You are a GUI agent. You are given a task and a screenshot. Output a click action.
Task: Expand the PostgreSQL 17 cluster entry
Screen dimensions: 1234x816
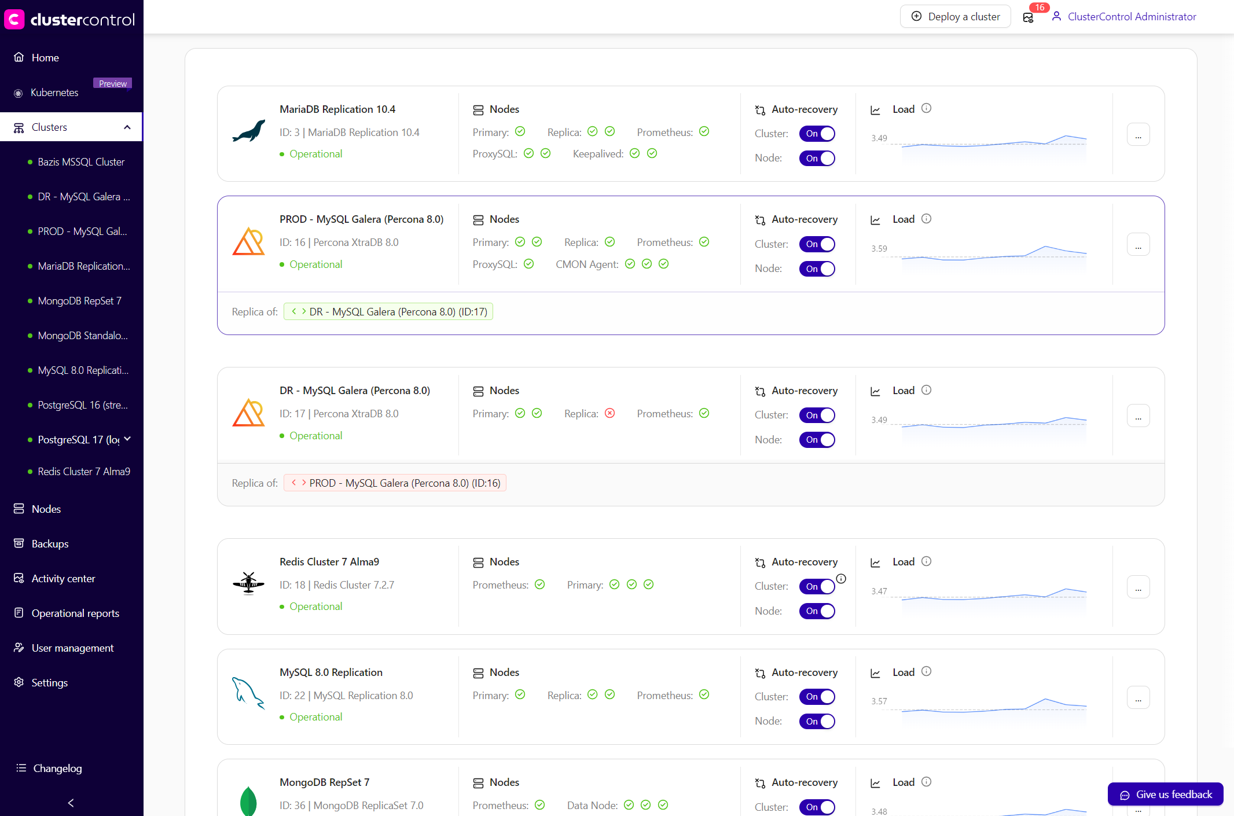(x=127, y=439)
